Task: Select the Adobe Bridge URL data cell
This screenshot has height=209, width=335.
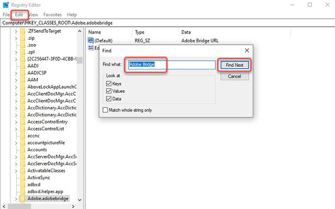Action: point(200,40)
